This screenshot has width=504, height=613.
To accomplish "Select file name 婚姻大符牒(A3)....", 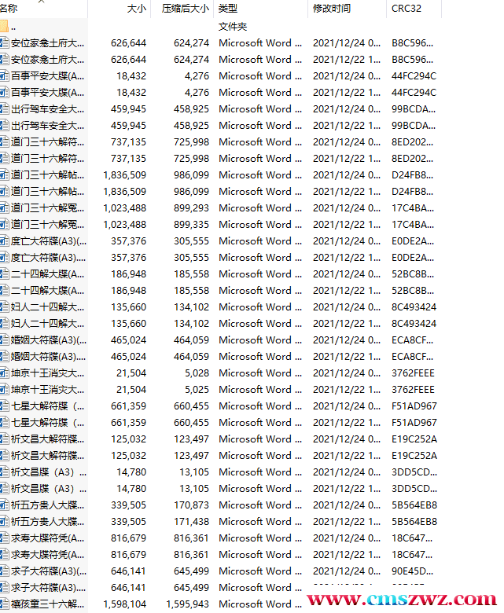I will coord(49,357).
